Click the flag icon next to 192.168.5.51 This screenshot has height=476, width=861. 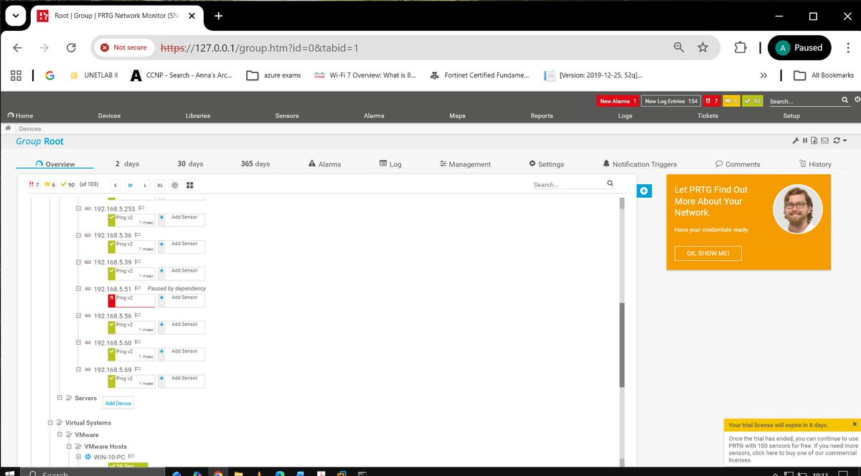click(138, 289)
